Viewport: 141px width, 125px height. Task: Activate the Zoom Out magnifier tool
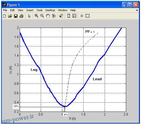[x=42, y=16]
